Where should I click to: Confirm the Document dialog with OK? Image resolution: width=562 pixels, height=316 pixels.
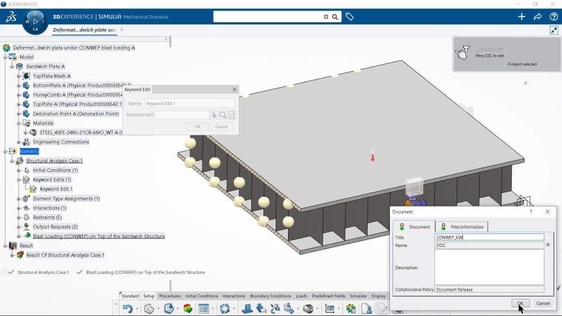(520, 303)
